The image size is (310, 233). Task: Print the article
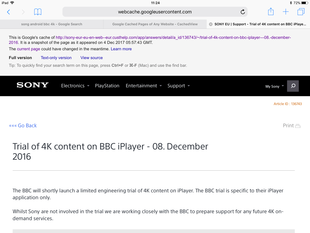pyautogui.click(x=292, y=126)
